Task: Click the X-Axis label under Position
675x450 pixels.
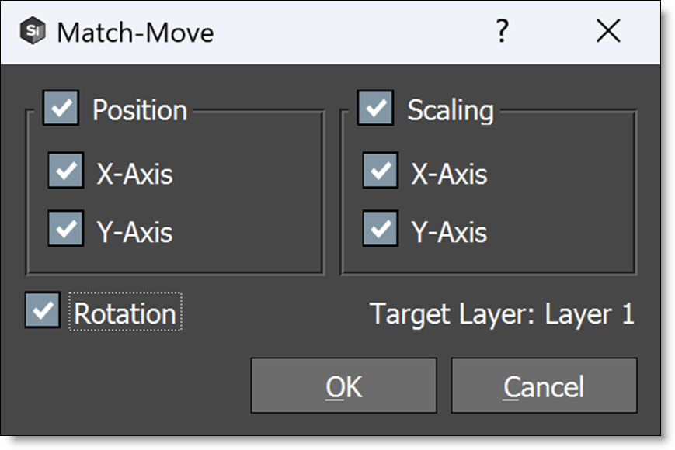Action: pos(134,174)
